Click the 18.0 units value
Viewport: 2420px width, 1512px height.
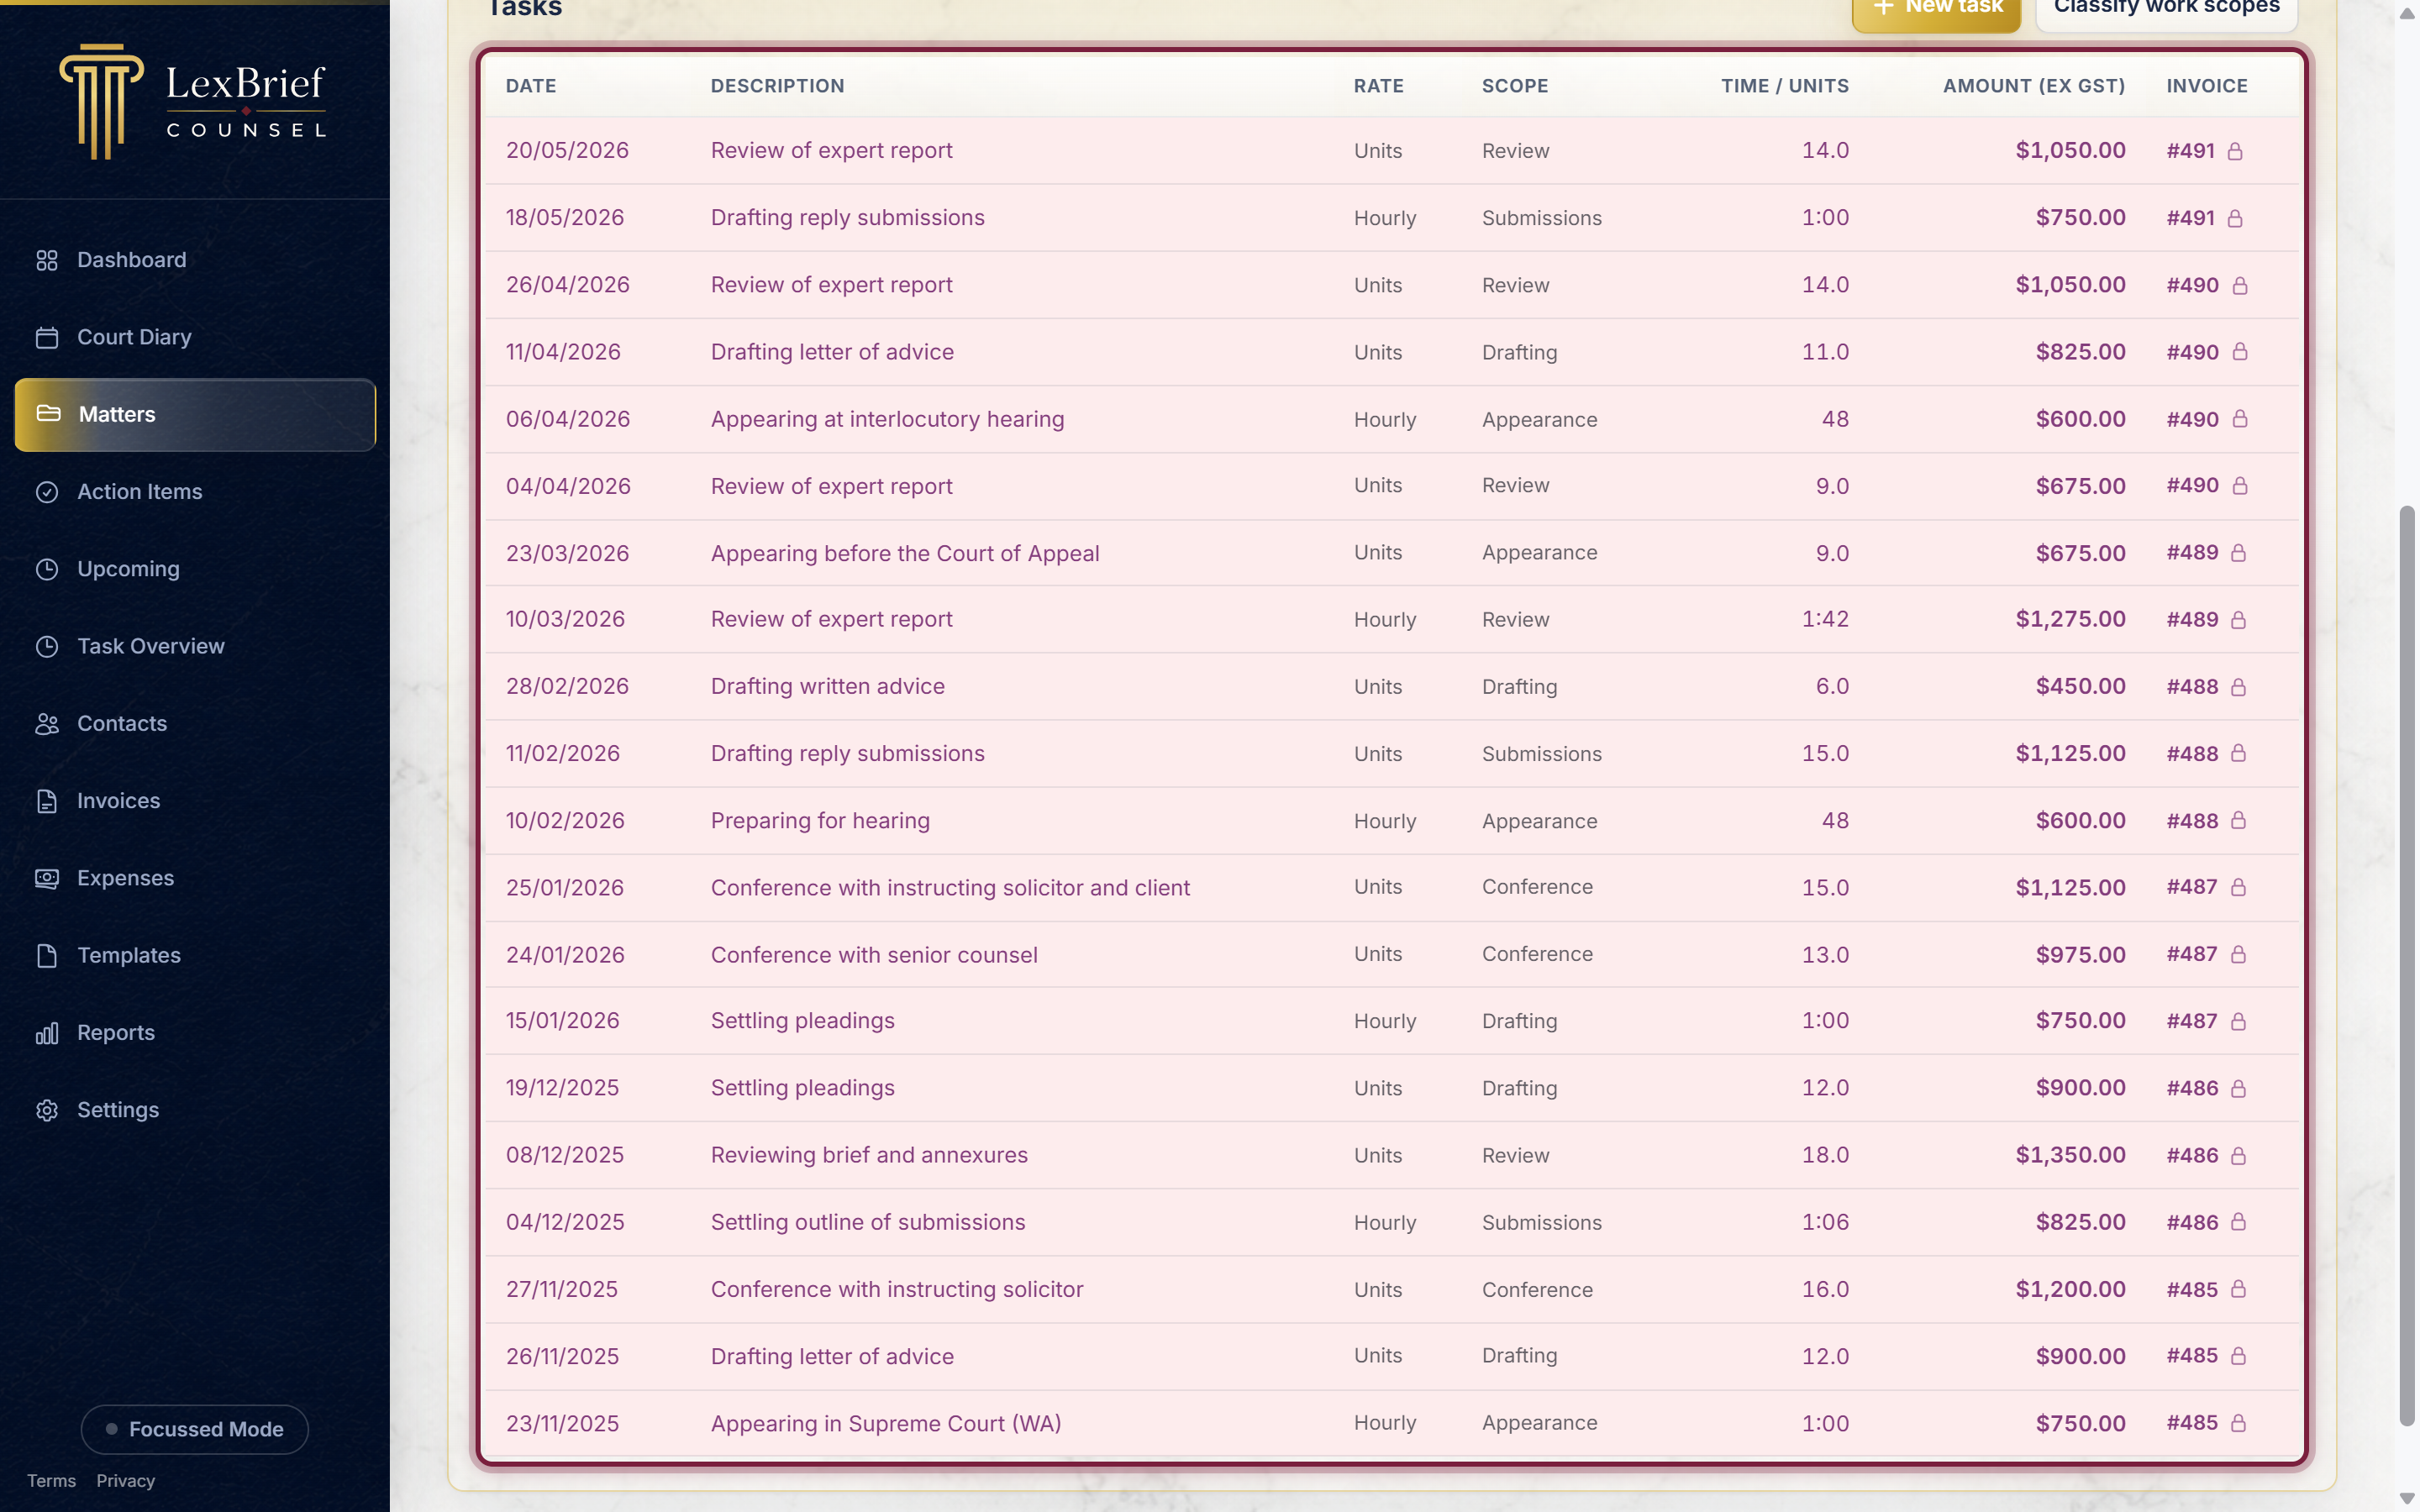[x=1825, y=1155]
